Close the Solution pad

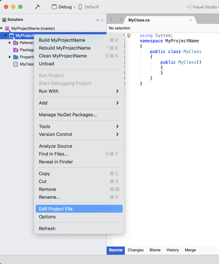tap(102, 20)
